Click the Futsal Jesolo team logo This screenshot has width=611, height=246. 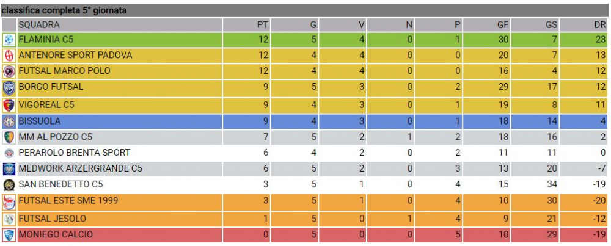click(9, 219)
